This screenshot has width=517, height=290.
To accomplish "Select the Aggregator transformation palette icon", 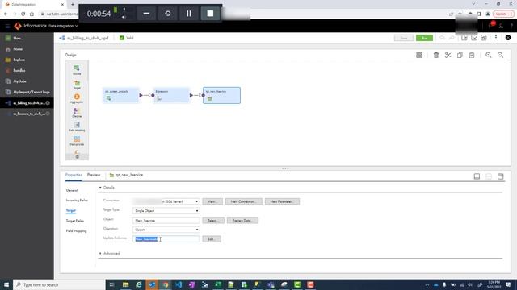I will pos(77,98).
